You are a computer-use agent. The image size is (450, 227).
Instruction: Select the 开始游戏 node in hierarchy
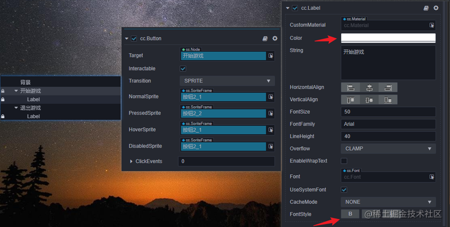click(x=30, y=91)
